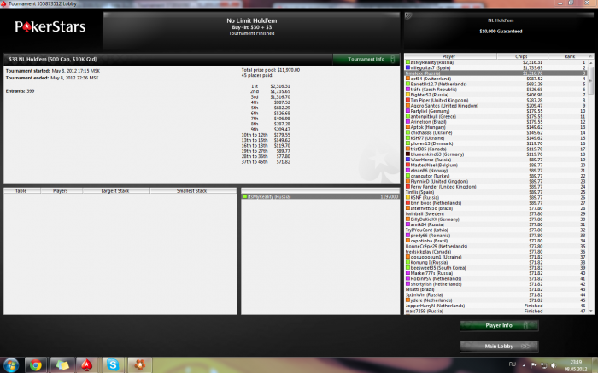Click the purple label next to predy66 (Romania)
Image resolution: width=598 pixels, height=373 pixels.
tap(407, 236)
